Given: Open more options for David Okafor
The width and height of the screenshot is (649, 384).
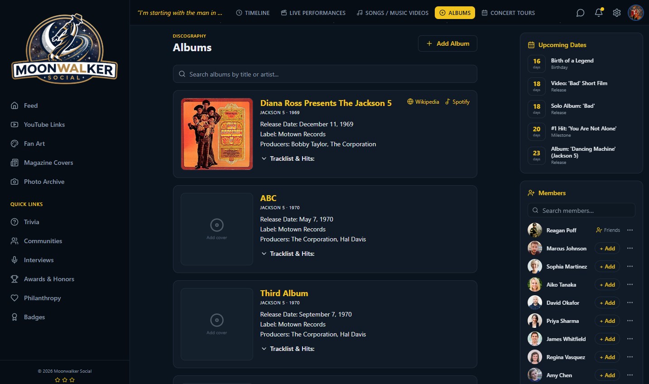Looking at the screenshot, I should tap(630, 302).
